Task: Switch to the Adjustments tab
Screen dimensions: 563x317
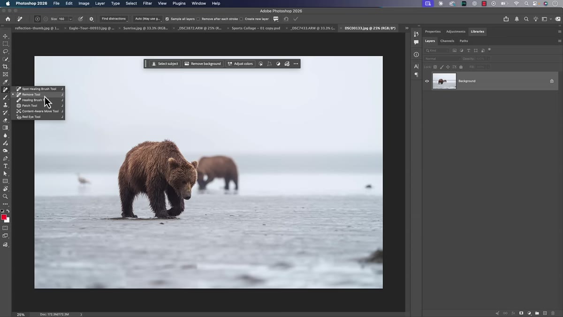Action: 456,31
